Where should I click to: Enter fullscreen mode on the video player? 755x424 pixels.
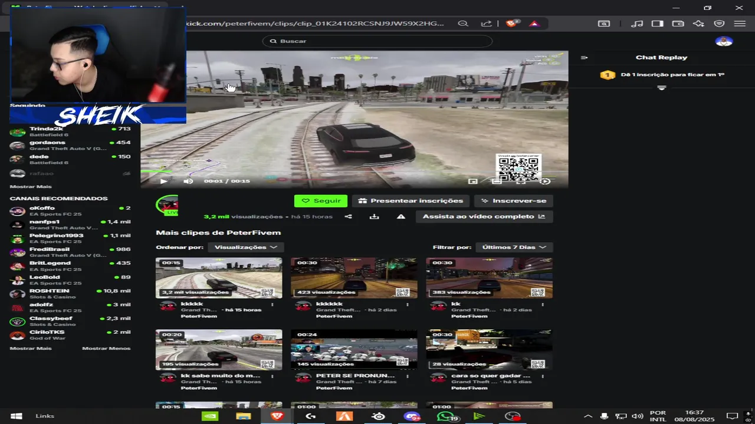(521, 181)
